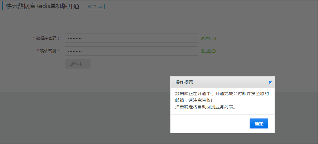Click the 确定 button in the dialog
318x144 pixels.
[x=259, y=123]
